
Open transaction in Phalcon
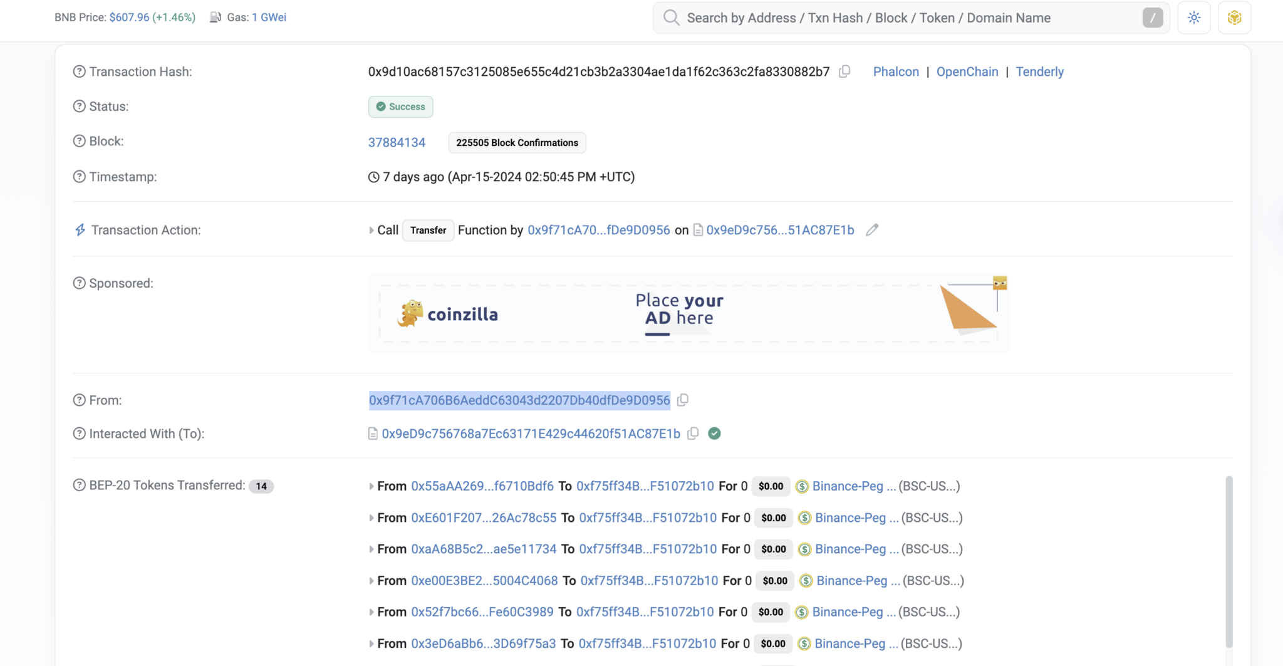pos(895,71)
